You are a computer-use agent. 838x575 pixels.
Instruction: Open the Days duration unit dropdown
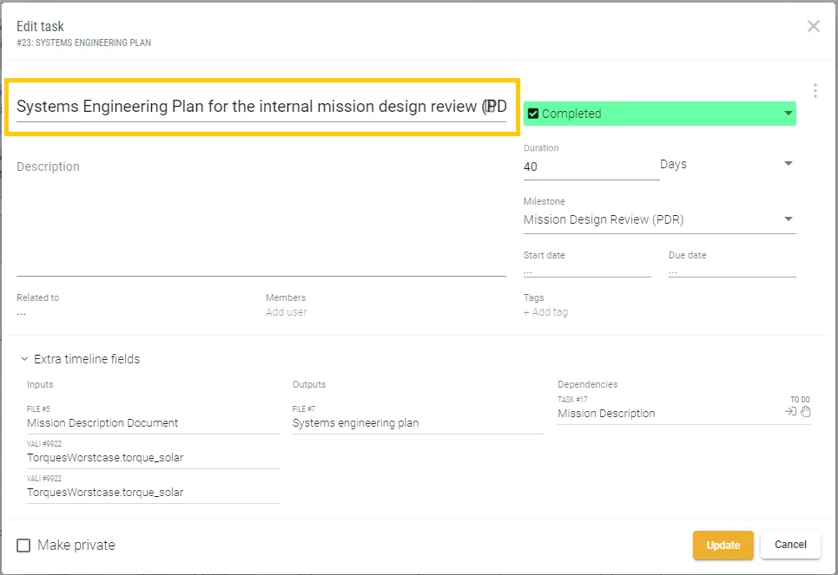coord(788,164)
